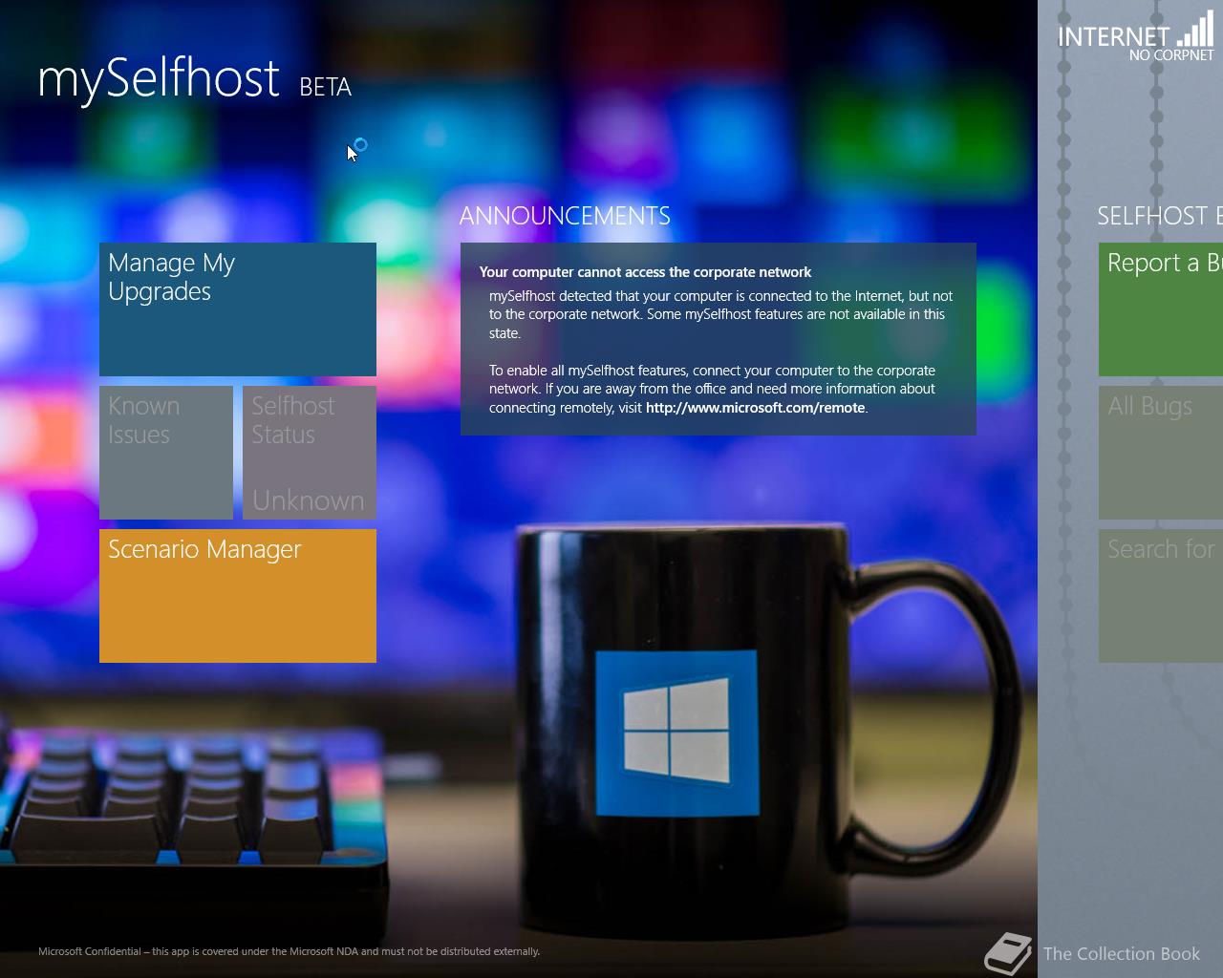This screenshot has height=978, width=1223.
Task: Click the Collection Book icon
Action: [1008, 953]
